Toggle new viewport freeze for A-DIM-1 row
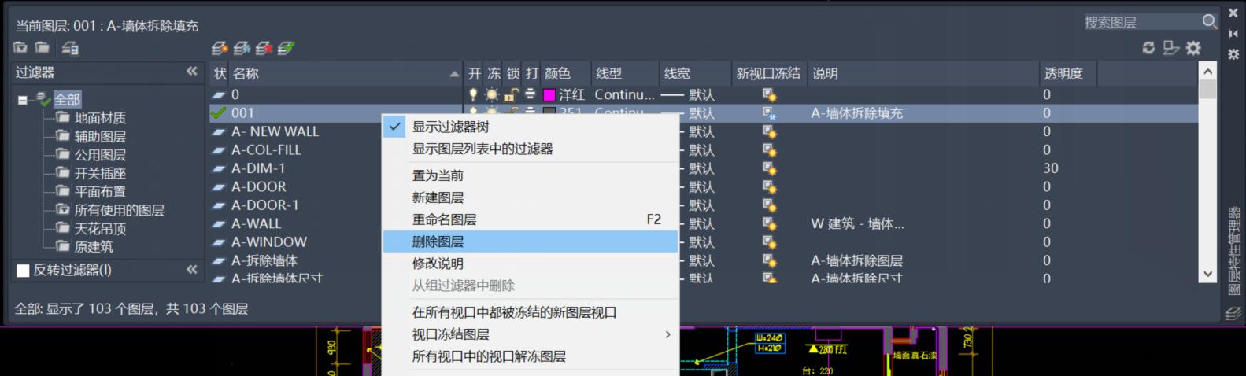This screenshot has height=376, width=1246. point(770,168)
